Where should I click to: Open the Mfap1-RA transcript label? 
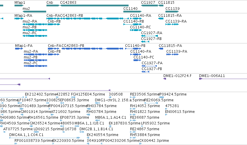point(23,16)
